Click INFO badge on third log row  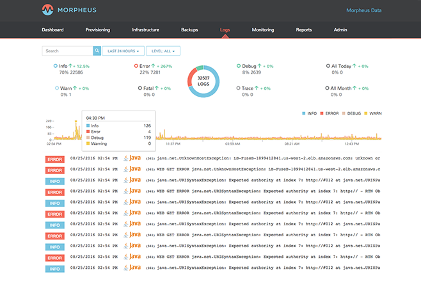tap(55, 182)
